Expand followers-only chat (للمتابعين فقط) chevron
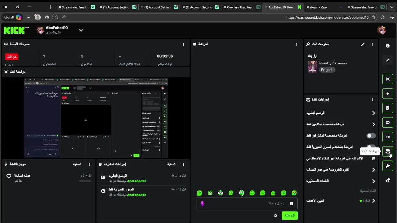 pyautogui.click(x=373, y=124)
